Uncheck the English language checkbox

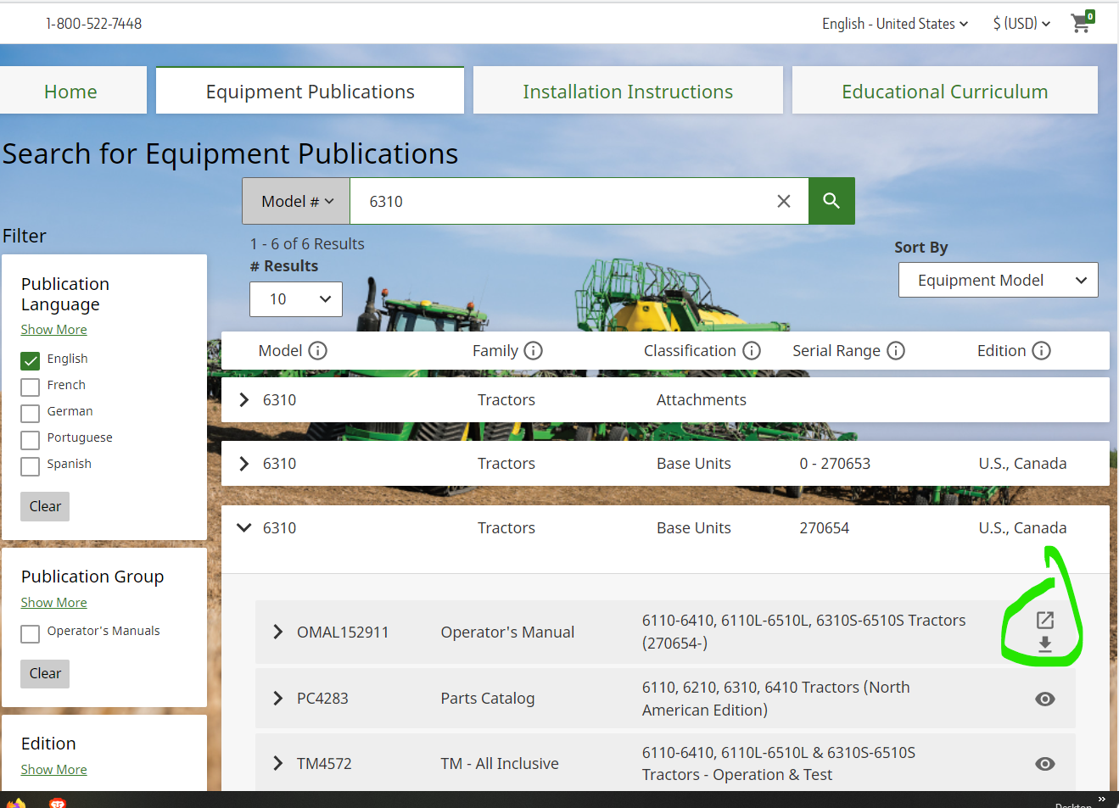point(31,360)
